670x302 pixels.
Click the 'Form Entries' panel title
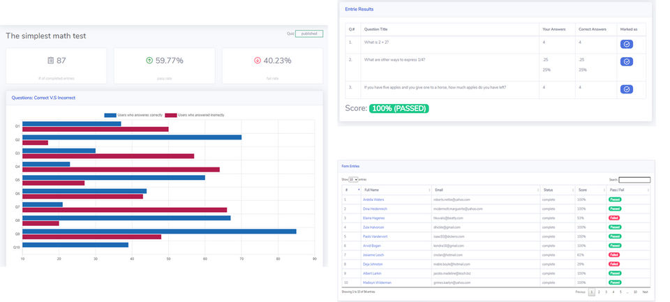(x=350, y=166)
